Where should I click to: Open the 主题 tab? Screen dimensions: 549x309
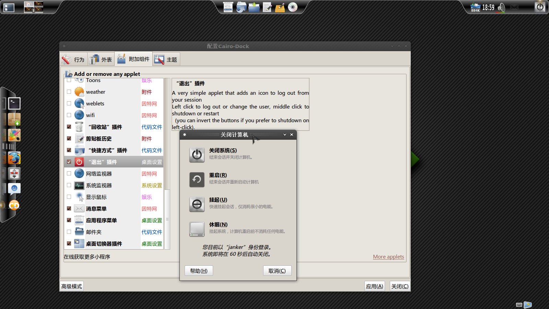click(x=166, y=59)
